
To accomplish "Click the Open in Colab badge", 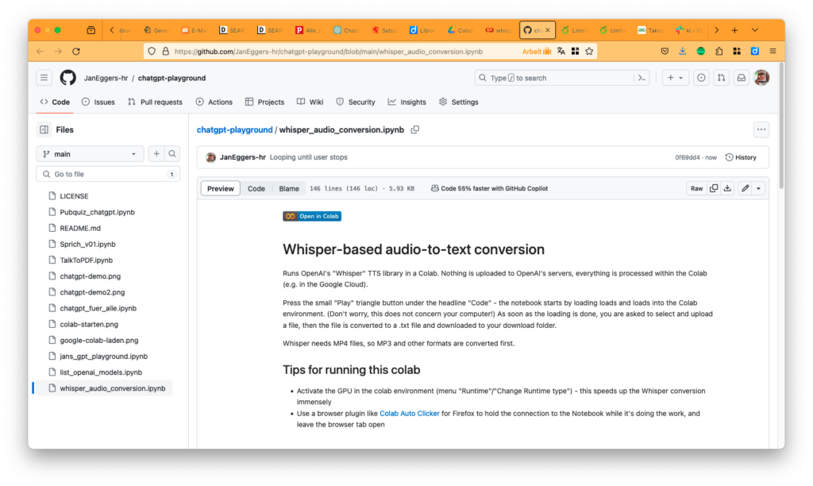I will (x=311, y=216).
